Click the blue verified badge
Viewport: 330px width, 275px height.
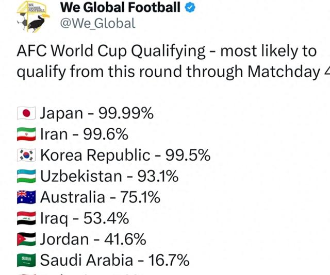[190, 8]
